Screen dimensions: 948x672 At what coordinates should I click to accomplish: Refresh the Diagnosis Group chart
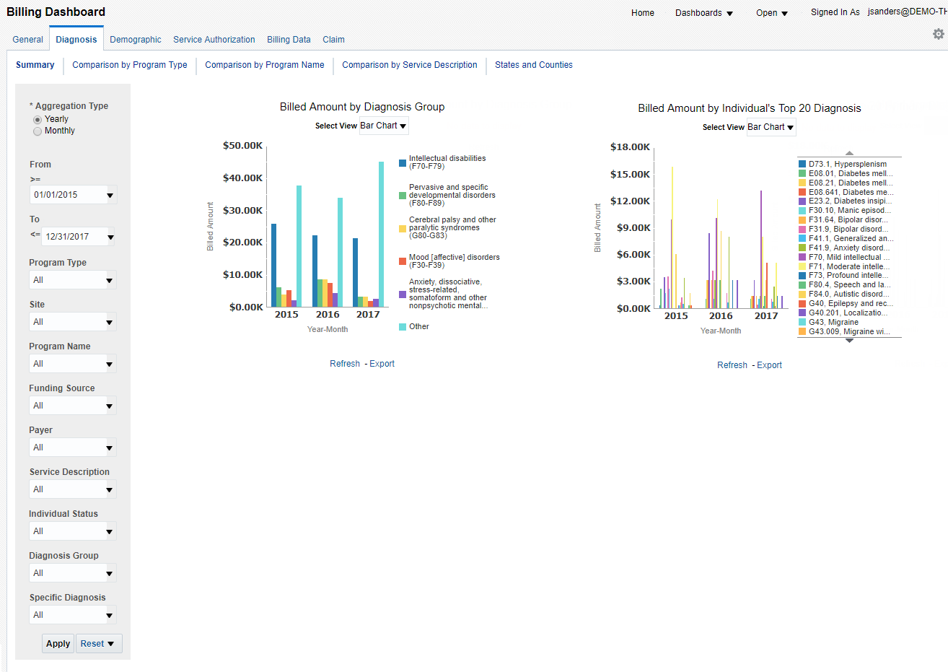click(345, 364)
